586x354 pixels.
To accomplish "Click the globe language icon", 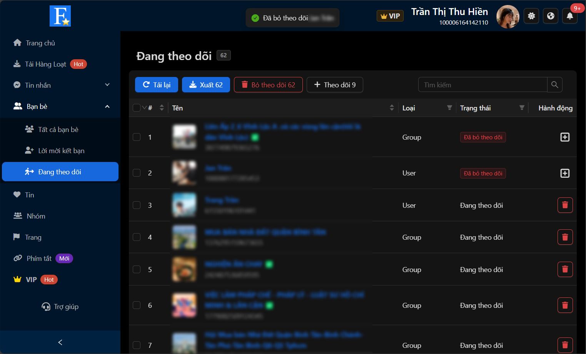I will click(551, 16).
